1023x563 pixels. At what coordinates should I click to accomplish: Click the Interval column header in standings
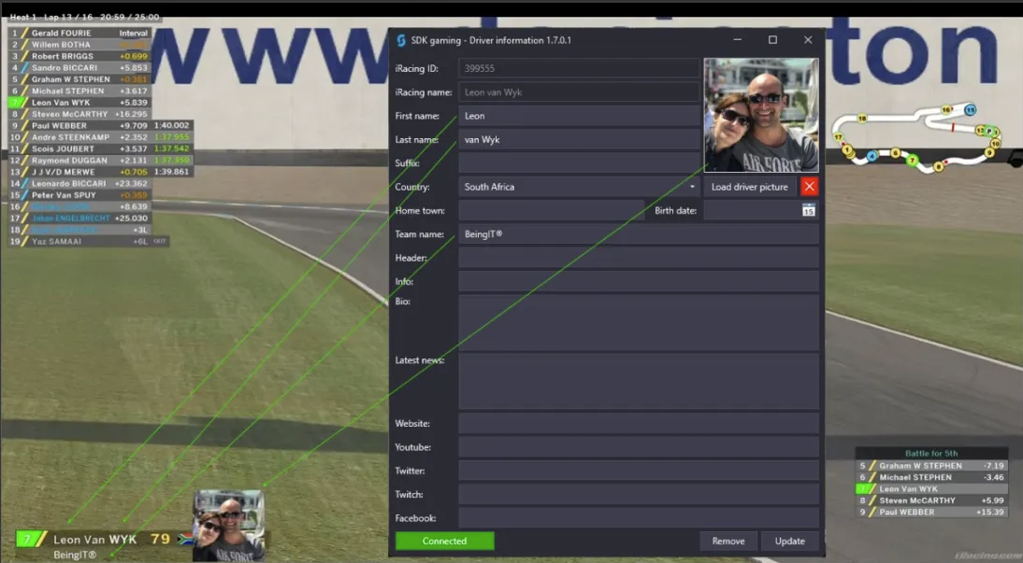133,33
